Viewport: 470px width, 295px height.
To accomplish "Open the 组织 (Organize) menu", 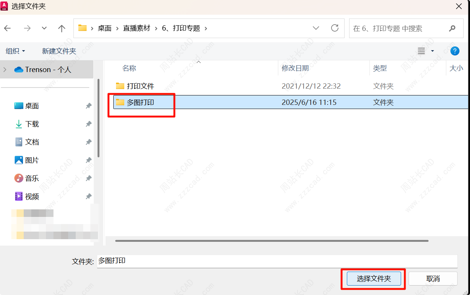I will pos(15,51).
